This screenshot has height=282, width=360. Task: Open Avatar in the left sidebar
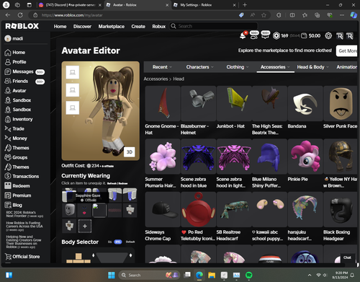coord(15,91)
